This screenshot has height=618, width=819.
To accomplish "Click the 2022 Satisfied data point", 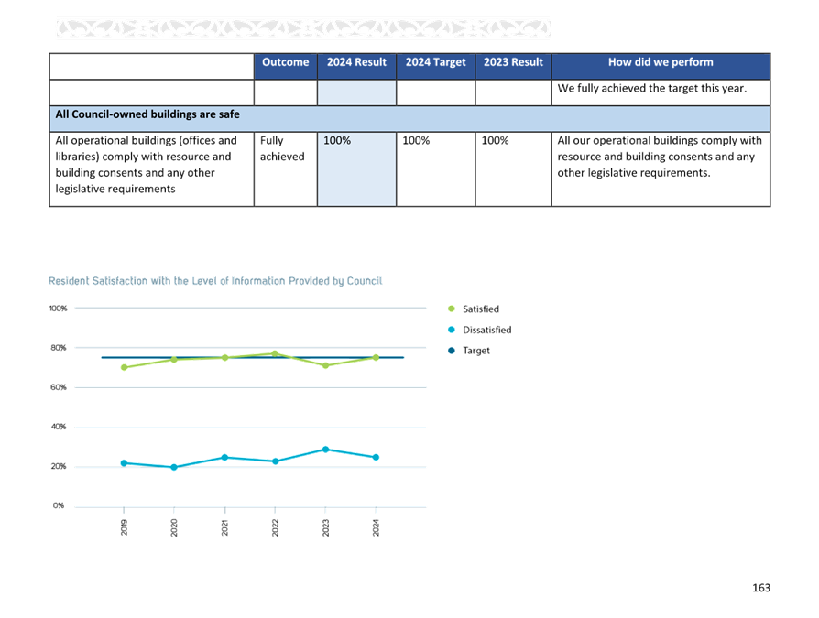I will (275, 353).
